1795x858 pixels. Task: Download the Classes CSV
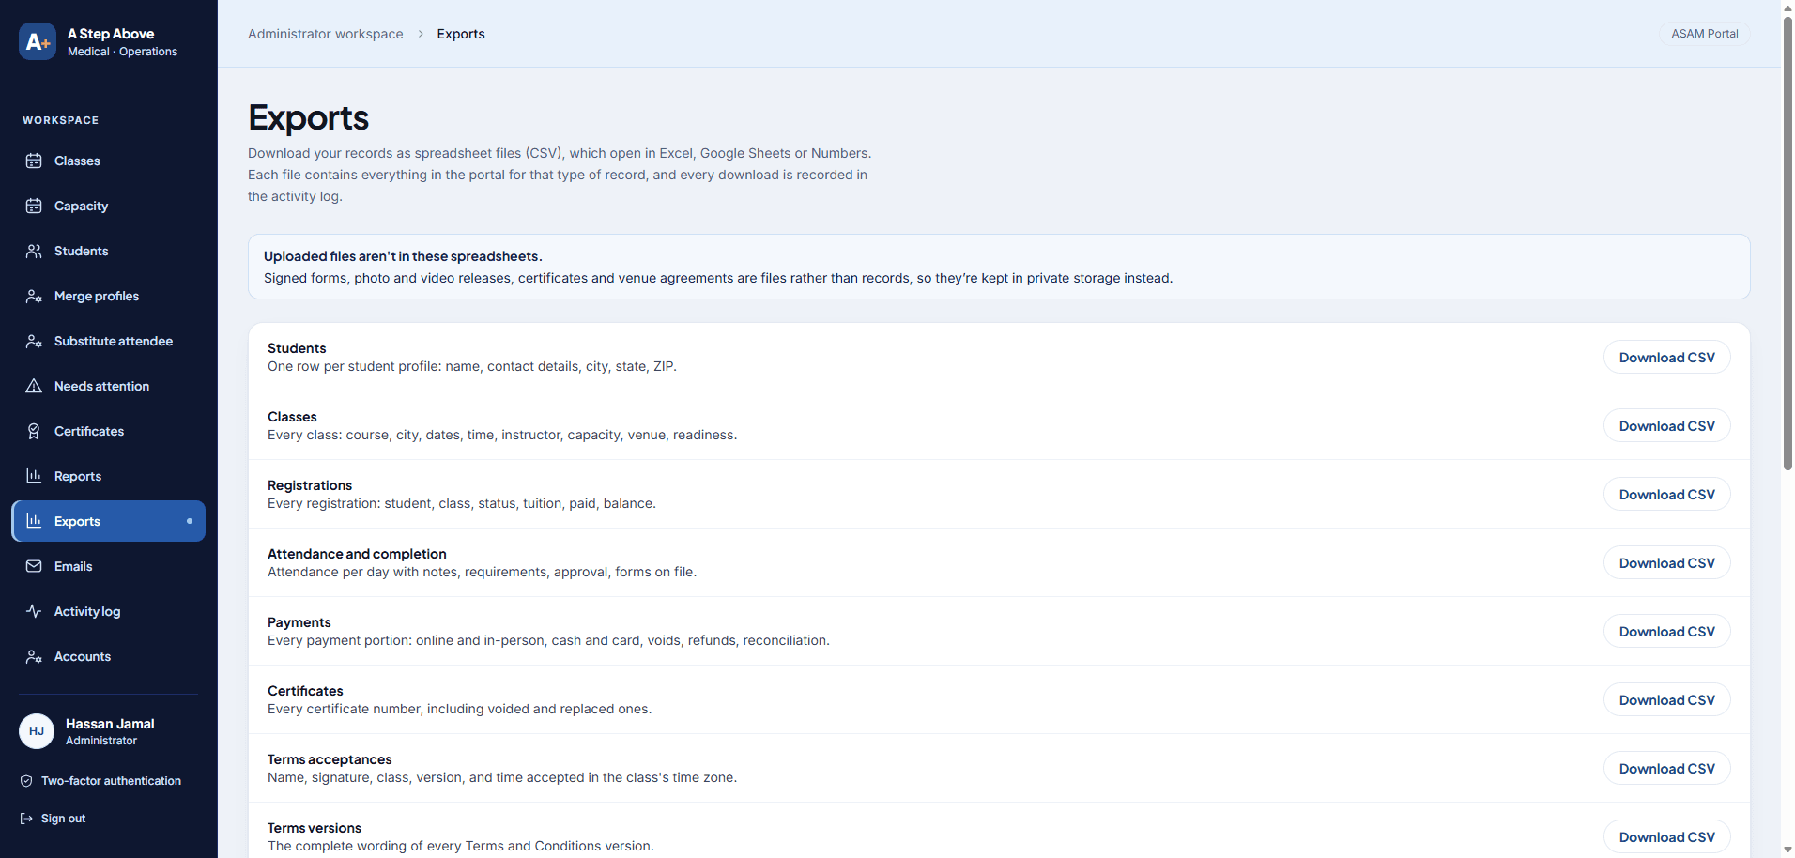1666,425
